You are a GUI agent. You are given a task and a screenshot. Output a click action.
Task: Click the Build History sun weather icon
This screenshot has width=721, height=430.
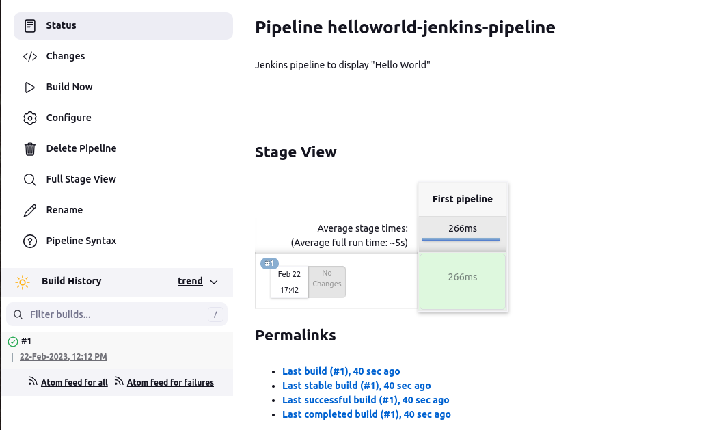coord(22,282)
